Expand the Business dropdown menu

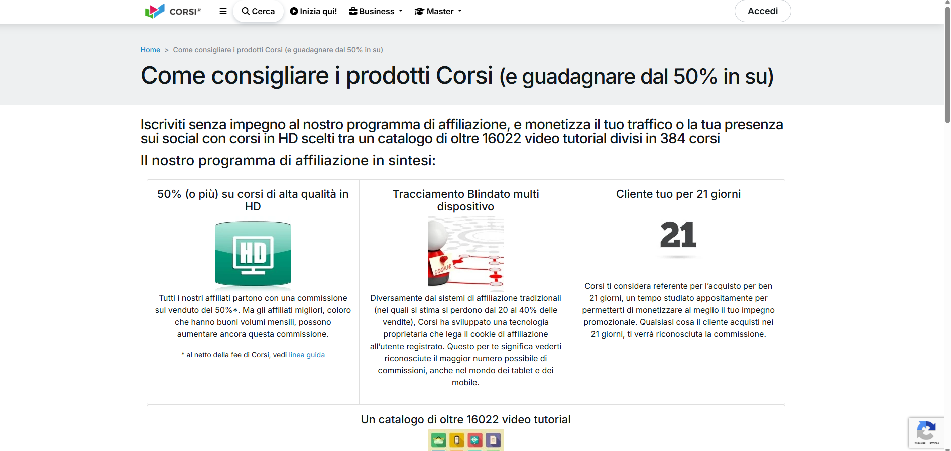pyautogui.click(x=376, y=11)
